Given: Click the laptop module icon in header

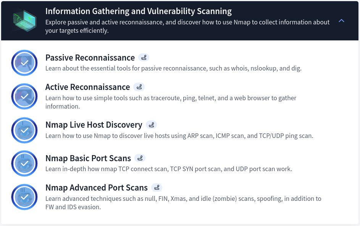Looking at the screenshot, I should pyautogui.click(x=24, y=20).
